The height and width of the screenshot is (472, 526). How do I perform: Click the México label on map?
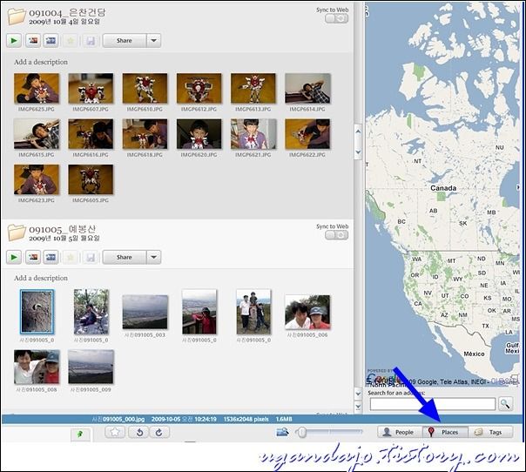474,354
